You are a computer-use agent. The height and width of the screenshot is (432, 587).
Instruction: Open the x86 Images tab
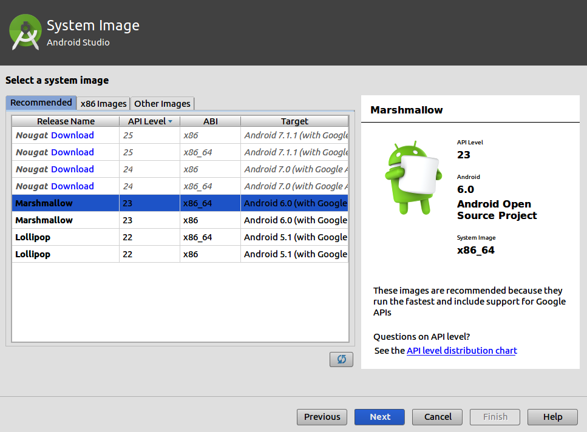[103, 104]
